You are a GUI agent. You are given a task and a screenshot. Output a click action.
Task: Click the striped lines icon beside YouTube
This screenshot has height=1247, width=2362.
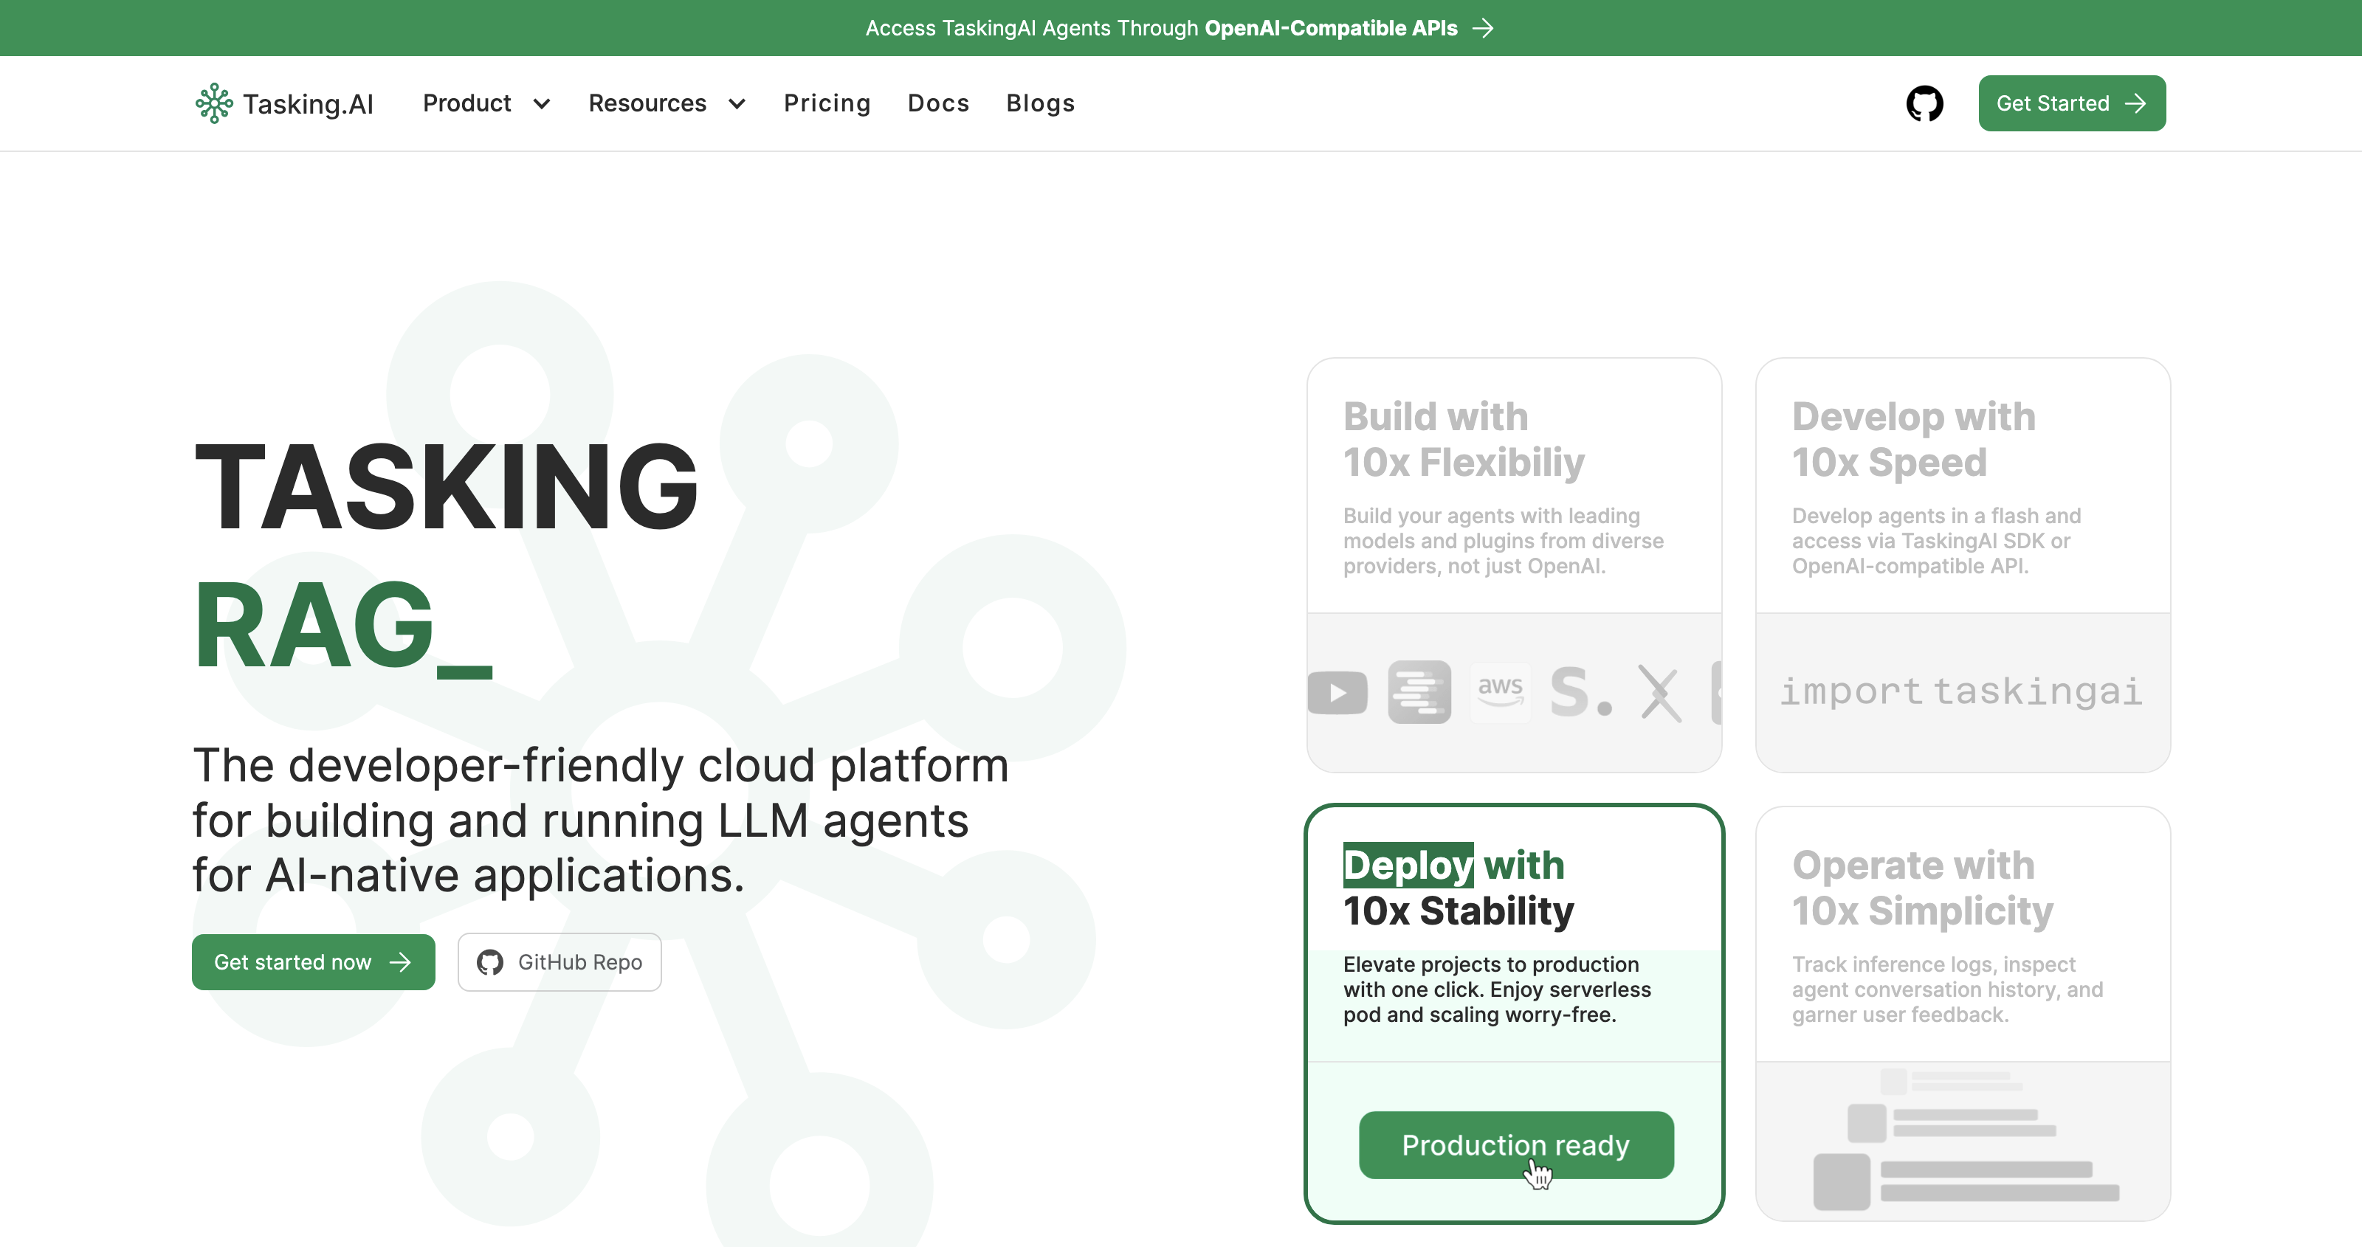coord(1419,692)
